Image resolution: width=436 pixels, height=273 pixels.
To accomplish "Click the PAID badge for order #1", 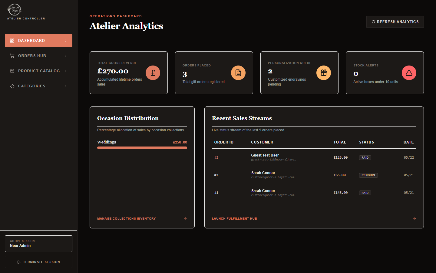I will [365, 193].
